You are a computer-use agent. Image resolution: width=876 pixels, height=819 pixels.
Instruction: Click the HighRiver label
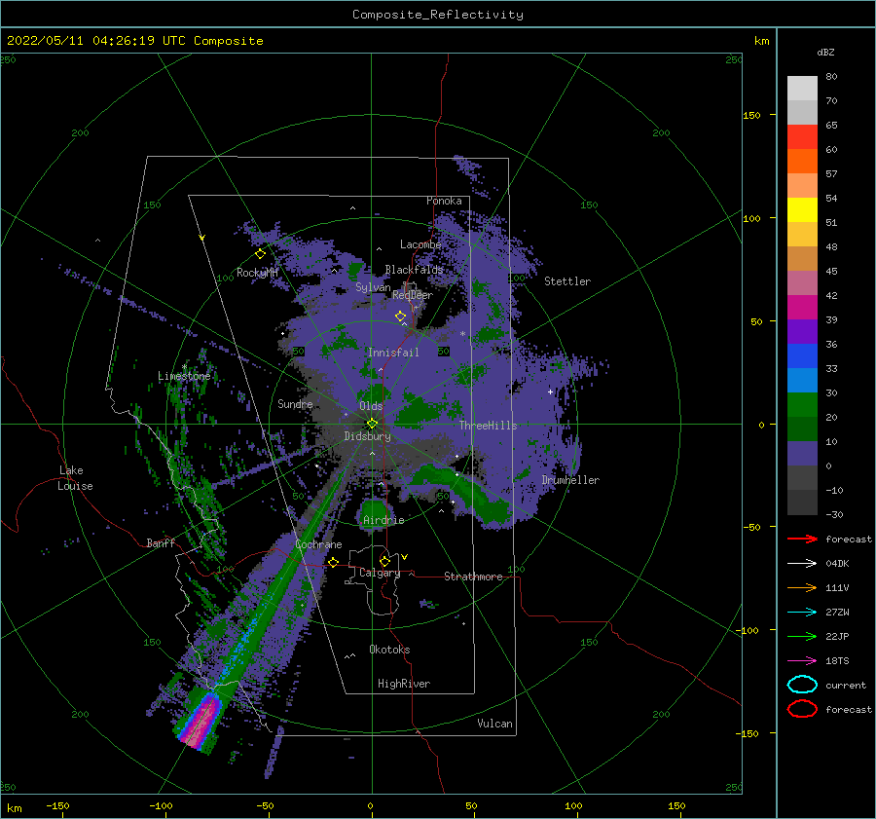404,684
